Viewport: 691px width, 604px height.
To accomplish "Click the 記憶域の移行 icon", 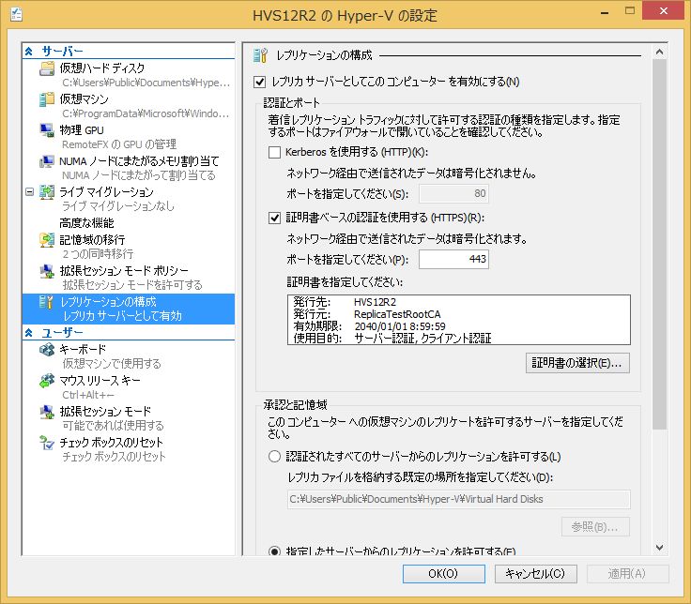I will 47,240.
